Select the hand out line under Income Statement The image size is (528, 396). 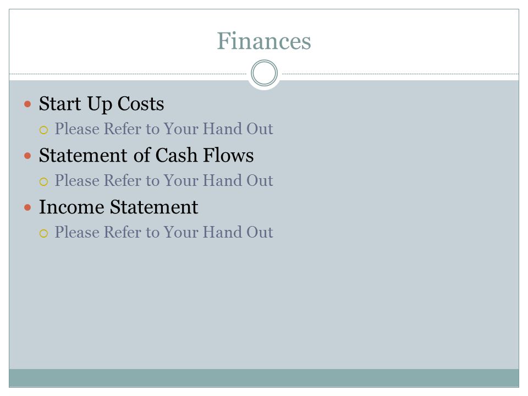tap(164, 232)
